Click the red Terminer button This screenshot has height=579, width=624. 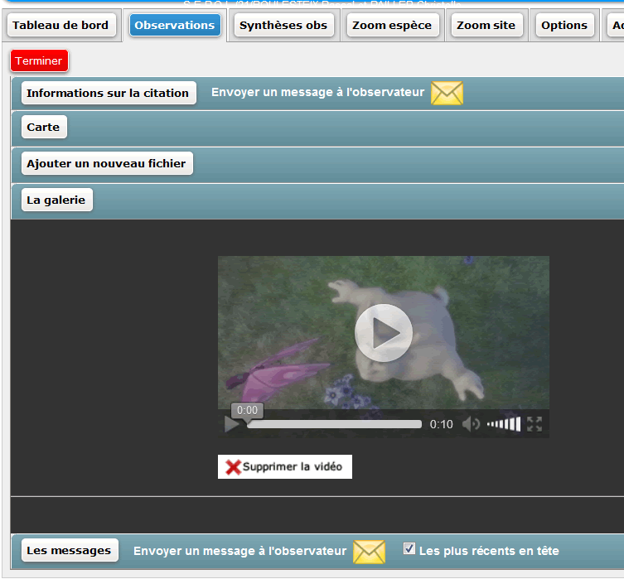click(x=39, y=60)
